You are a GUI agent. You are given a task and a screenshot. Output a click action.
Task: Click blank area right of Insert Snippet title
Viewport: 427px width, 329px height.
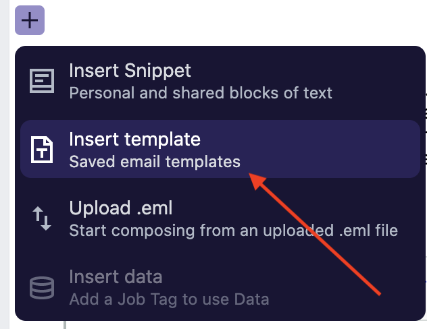coord(299,71)
